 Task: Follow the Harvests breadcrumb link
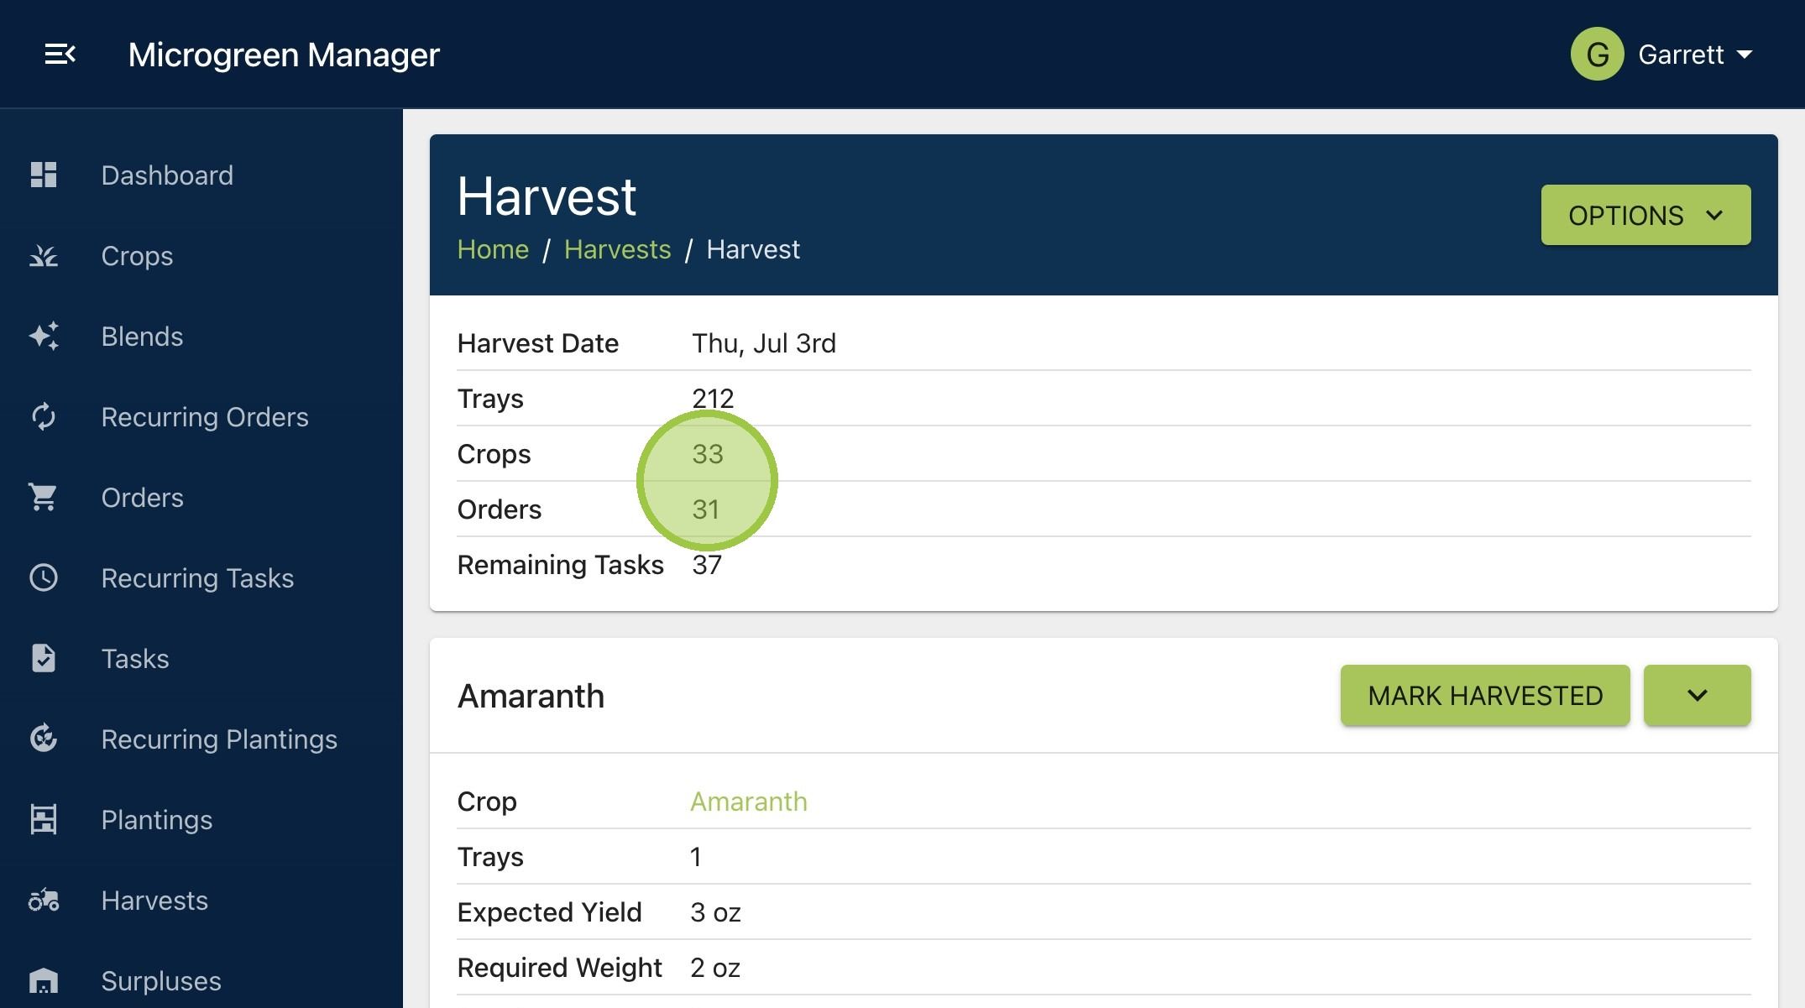[x=617, y=249]
